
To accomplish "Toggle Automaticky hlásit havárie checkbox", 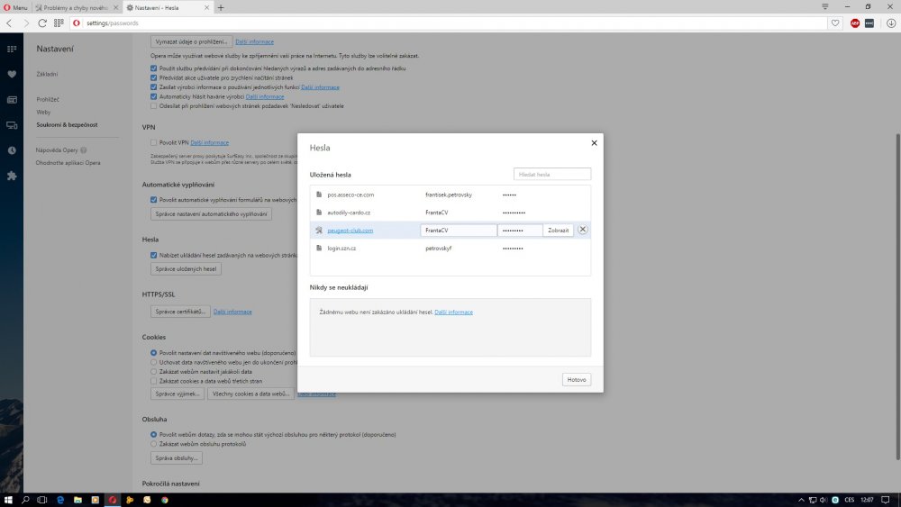I will pos(153,96).
